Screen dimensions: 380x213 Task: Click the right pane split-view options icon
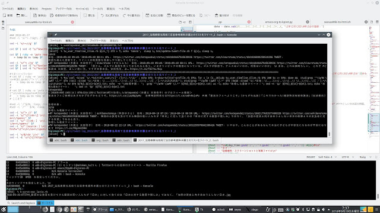click(x=377, y=22)
